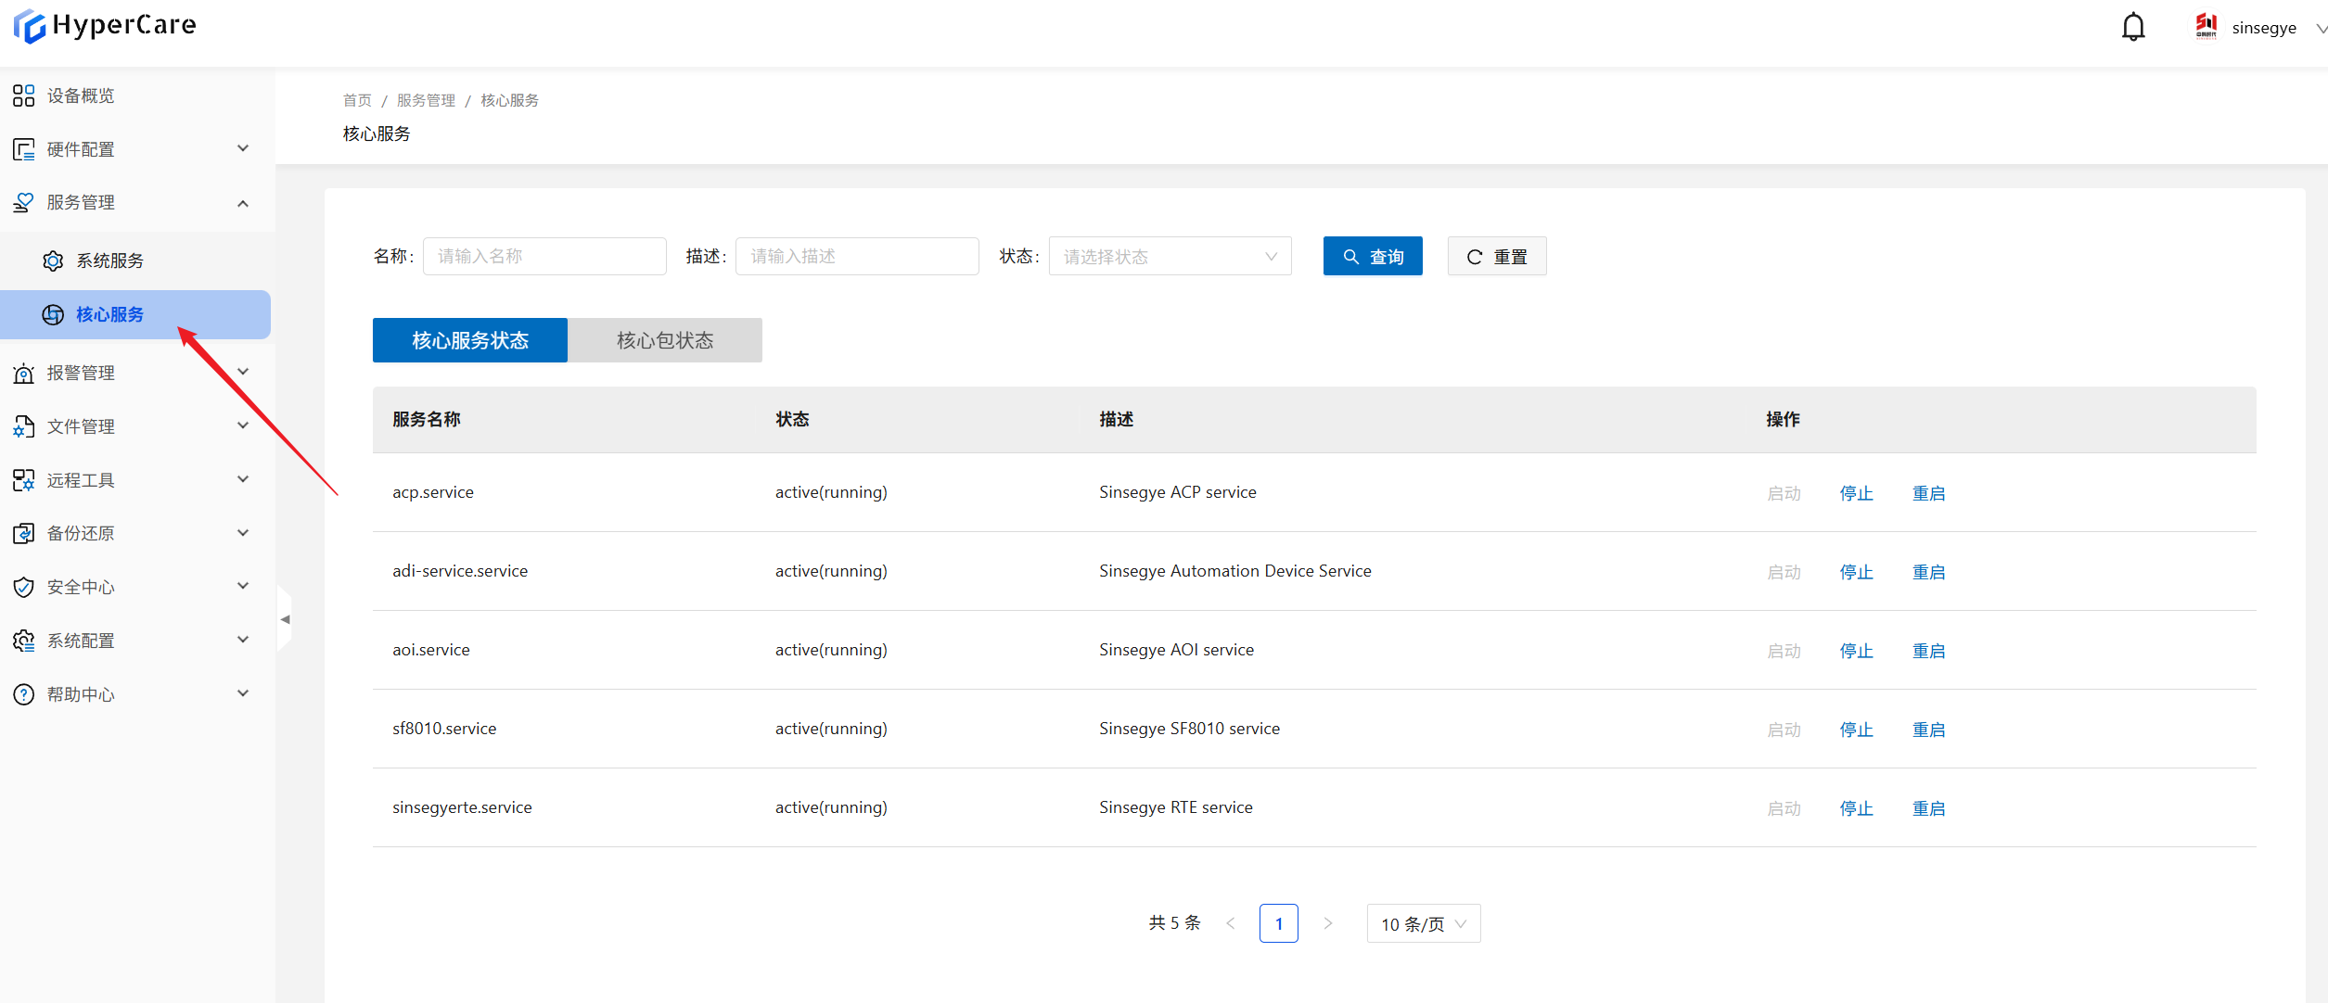
Task: Expand the 硬件配置 menu chevron
Action: [243, 148]
